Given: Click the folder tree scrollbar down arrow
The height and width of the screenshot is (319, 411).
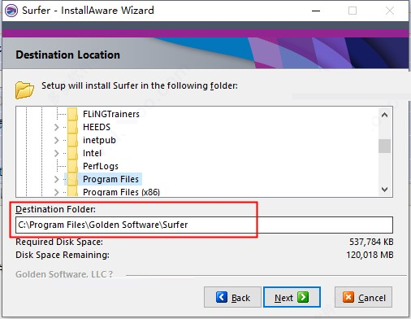Looking at the screenshot, I should (x=384, y=190).
